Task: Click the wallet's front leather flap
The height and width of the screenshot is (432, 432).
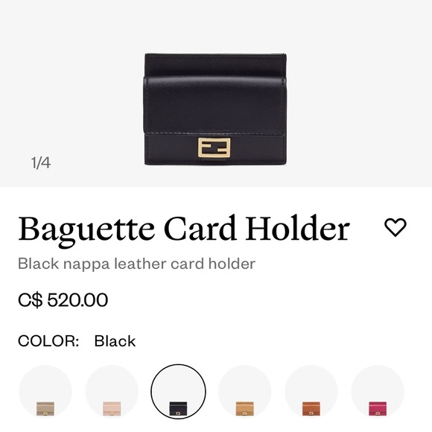Action: pyautogui.click(x=215, y=106)
